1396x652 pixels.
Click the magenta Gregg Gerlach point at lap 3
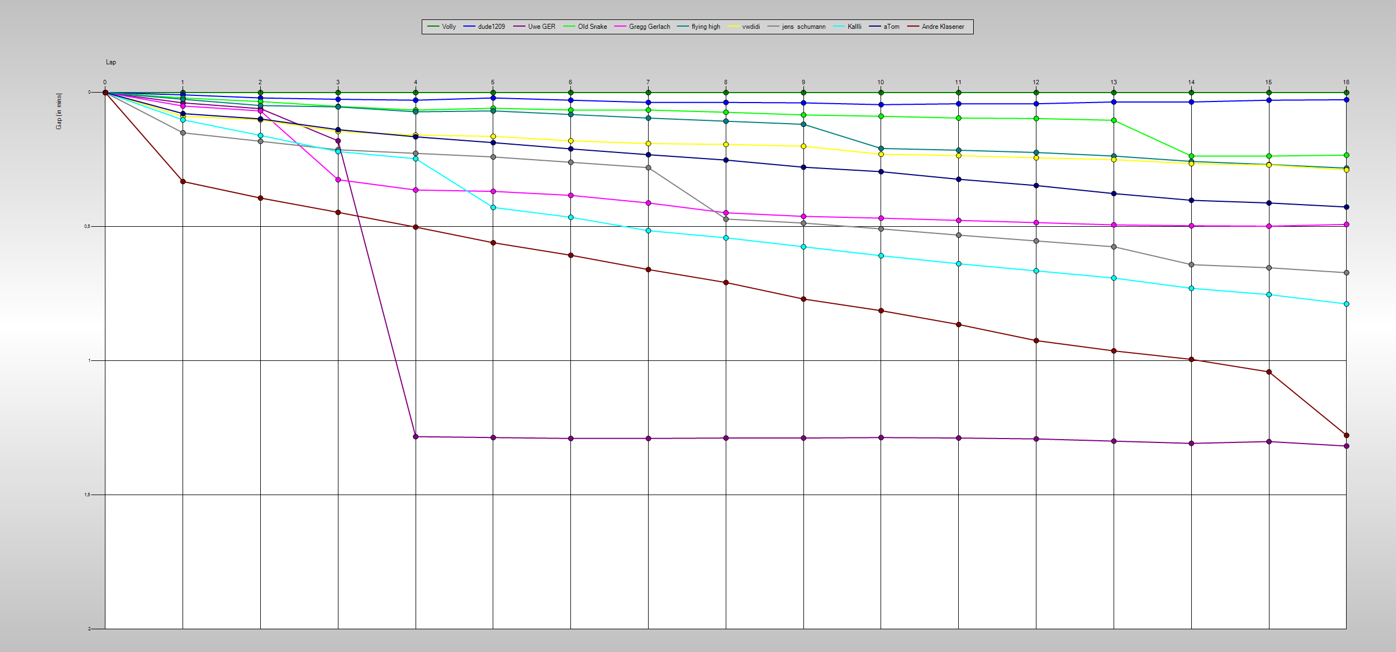[x=338, y=180]
